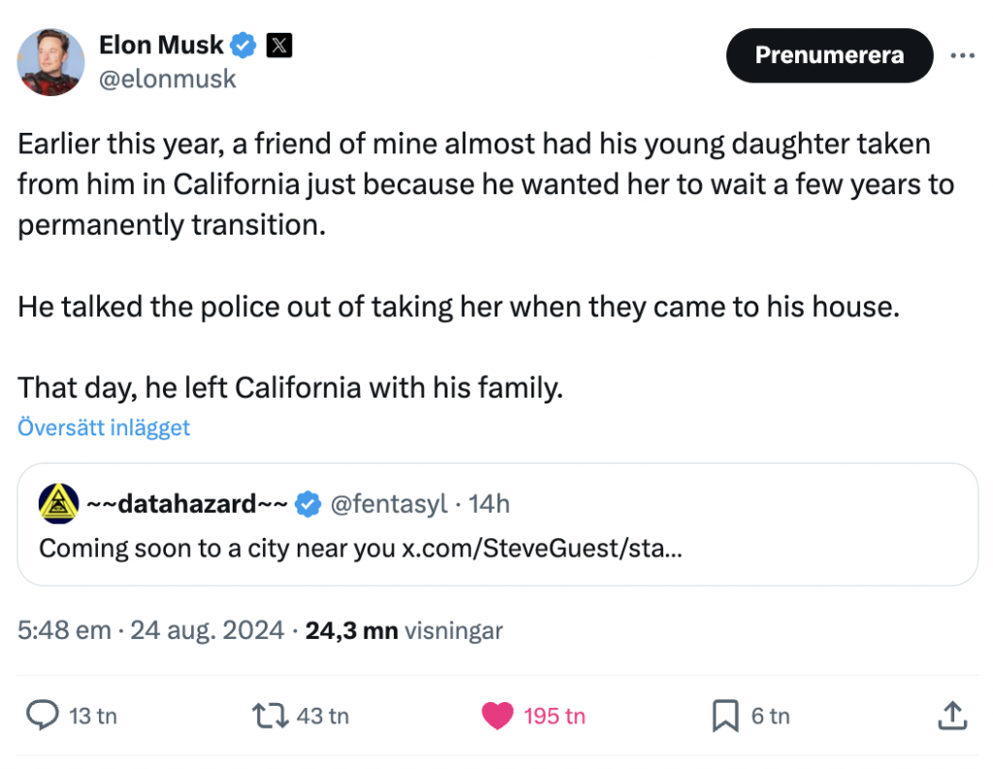Click the reply speech bubble icon
Viewport: 993px width, 769px height.
[x=43, y=716]
